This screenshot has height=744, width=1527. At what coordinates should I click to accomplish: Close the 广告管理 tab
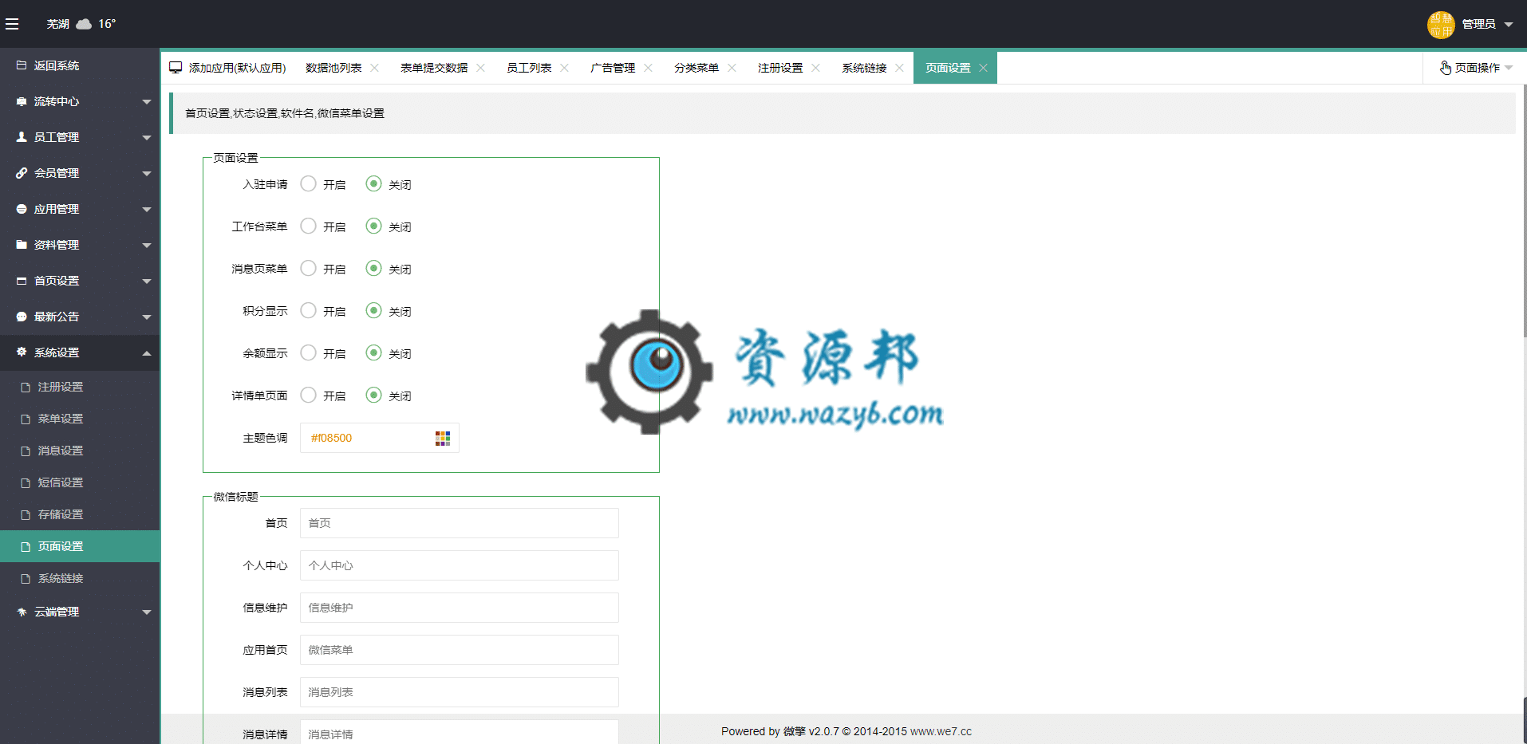(x=648, y=68)
